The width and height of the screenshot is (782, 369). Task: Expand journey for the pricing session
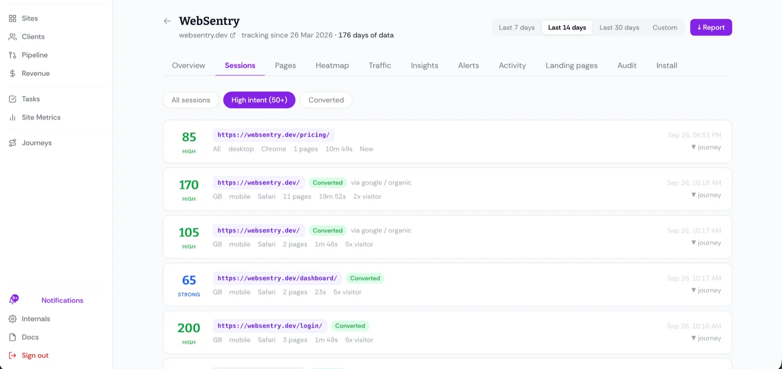[x=706, y=147]
